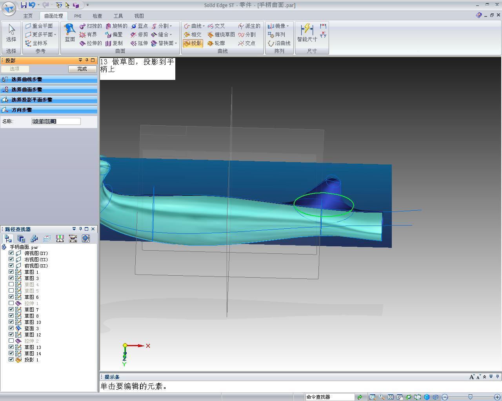This screenshot has width=502, height=401.
Task: Click zoom in plus button on slider
Action: point(497,397)
